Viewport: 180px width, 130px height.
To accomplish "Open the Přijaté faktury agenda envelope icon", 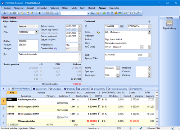I will pos(169,23).
